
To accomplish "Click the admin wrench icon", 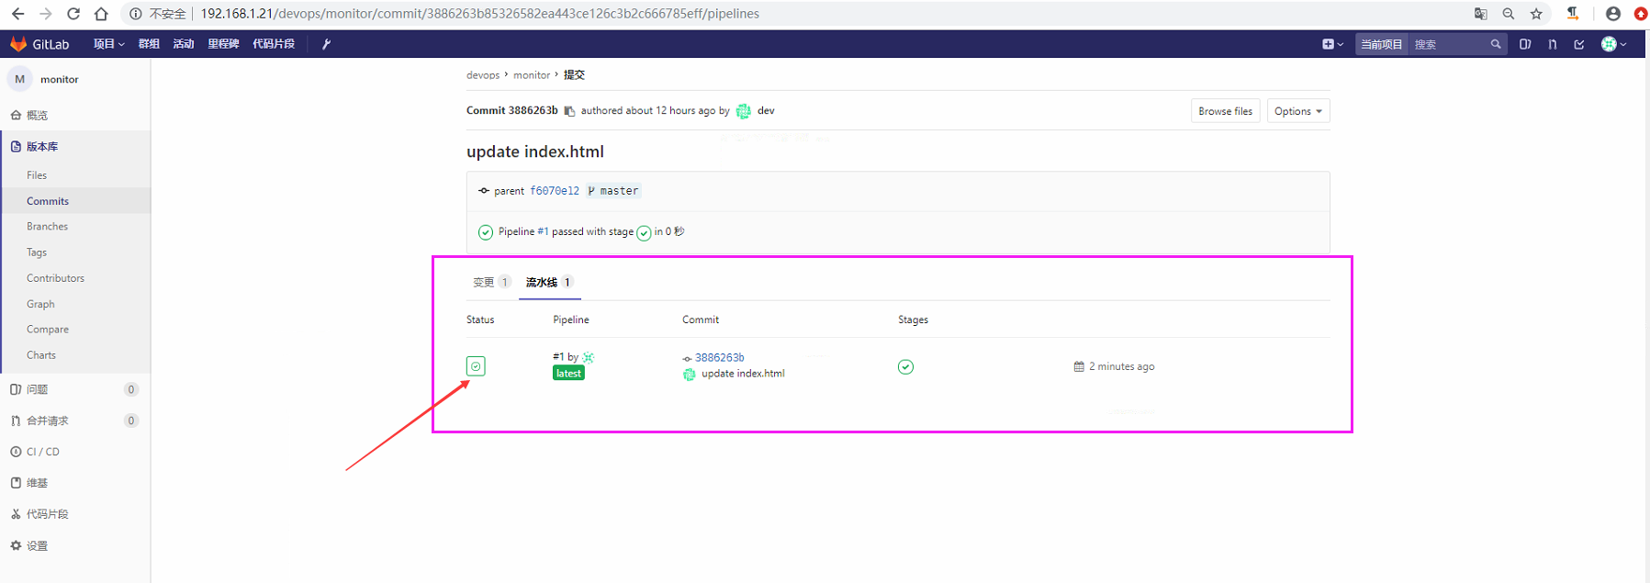I will [326, 44].
